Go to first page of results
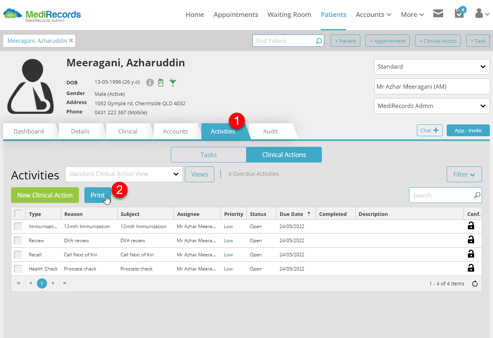Image resolution: width=493 pixels, height=338 pixels. pos(18,283)
